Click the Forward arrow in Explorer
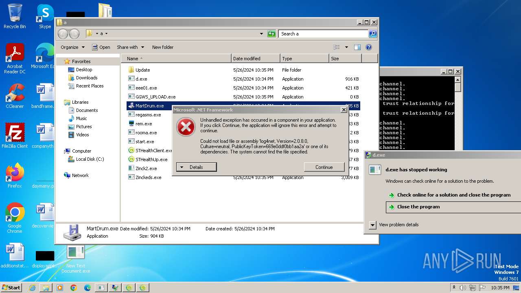This screenshot has width=521, height=293. pos(74,34)
